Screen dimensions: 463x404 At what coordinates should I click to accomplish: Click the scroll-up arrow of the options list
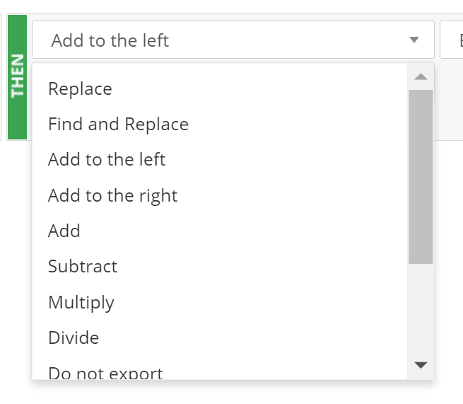(421, 77)
